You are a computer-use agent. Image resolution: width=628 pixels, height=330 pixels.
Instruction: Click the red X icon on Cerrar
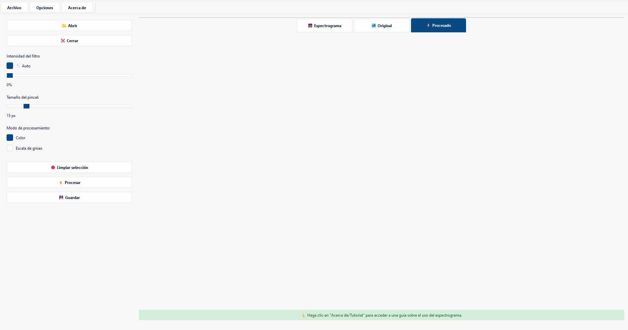(63, 41)
